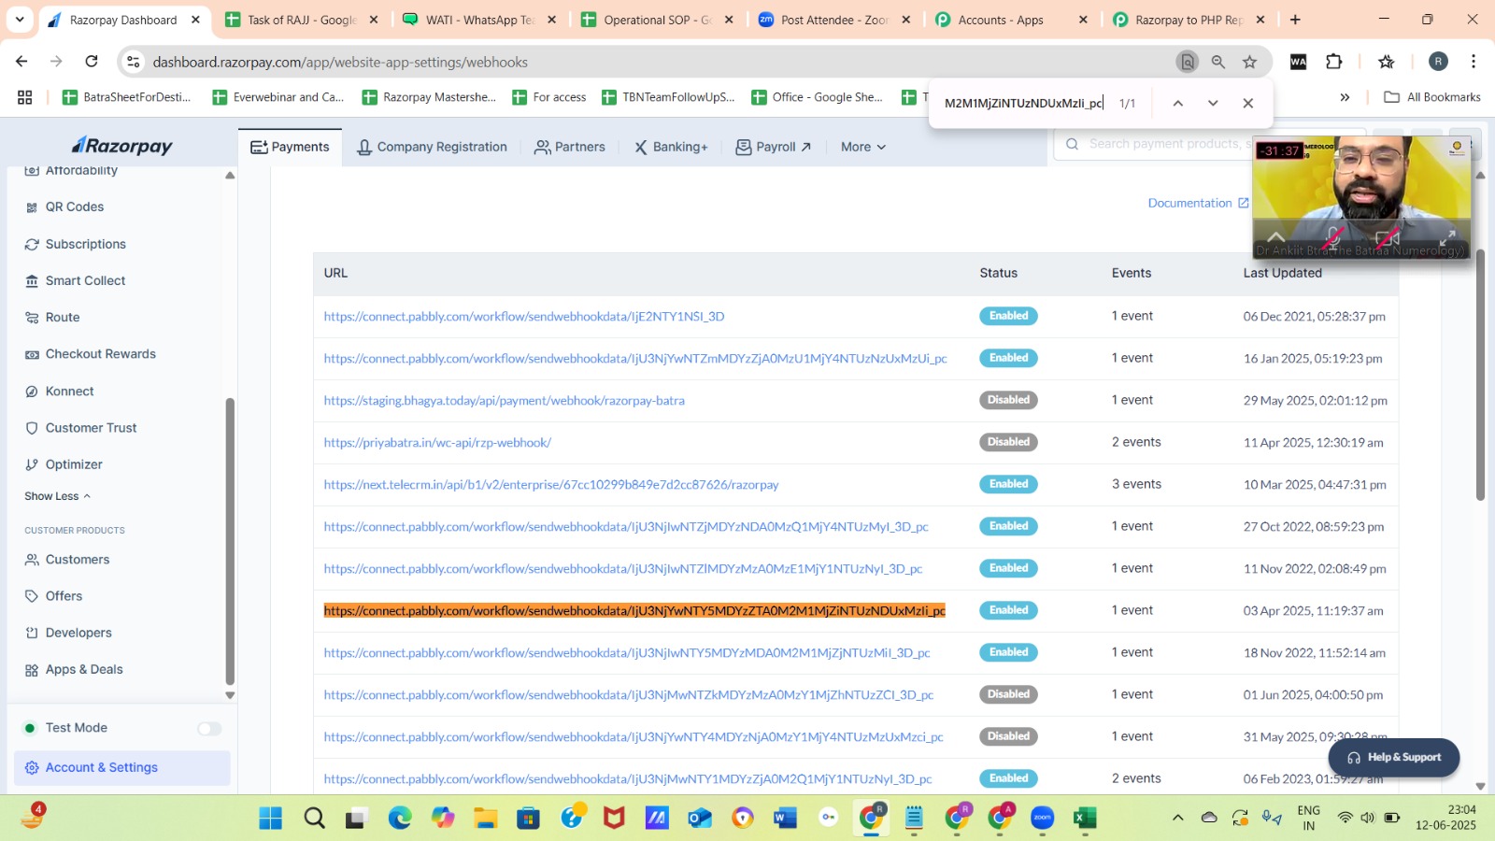Image resolution: width=1495 pixels, height=841 pixels.
Task: Click the page vertical scrollbar thumb
Action: [x=1480, y=374]
